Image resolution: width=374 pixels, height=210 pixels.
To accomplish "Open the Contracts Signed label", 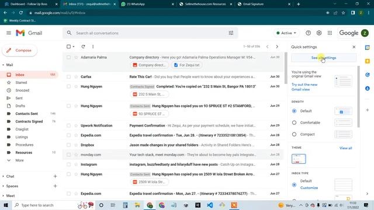I will [x=30, y=121].
